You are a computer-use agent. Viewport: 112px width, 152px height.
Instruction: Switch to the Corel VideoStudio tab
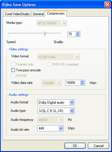pyautogui.click(x=17, y=14)
